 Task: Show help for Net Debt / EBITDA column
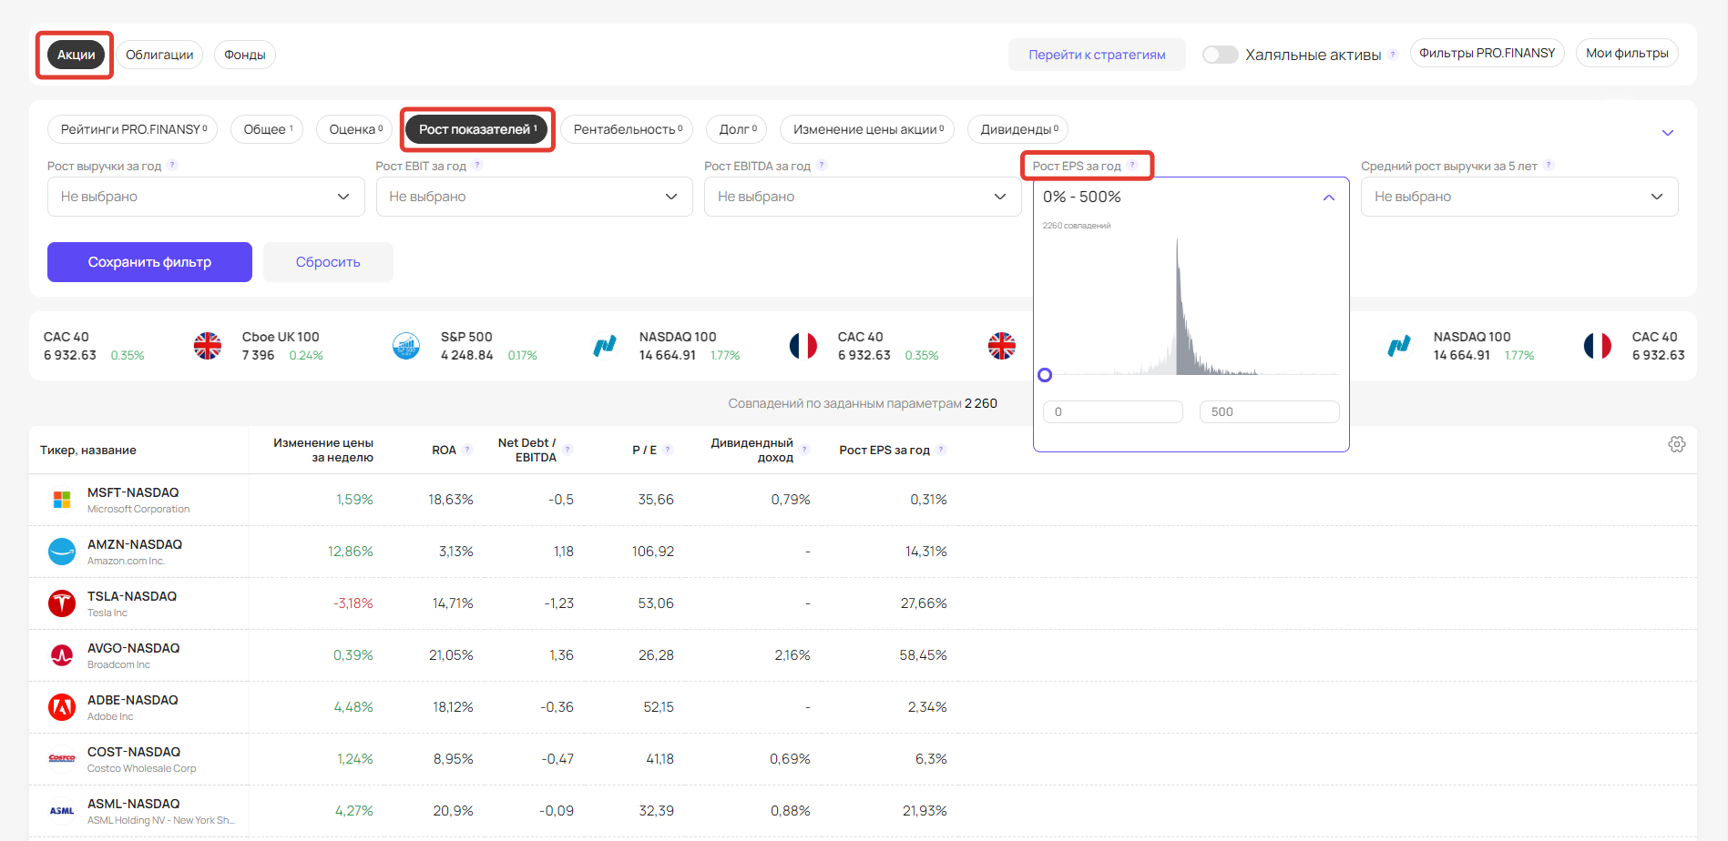click(x=567, y=450)
